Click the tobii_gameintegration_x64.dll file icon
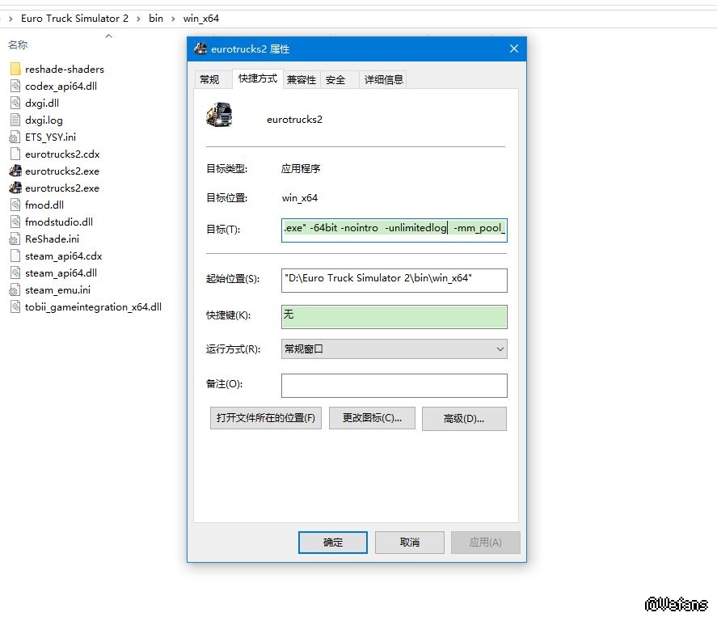The image size is (717, 621). (15, 306)
